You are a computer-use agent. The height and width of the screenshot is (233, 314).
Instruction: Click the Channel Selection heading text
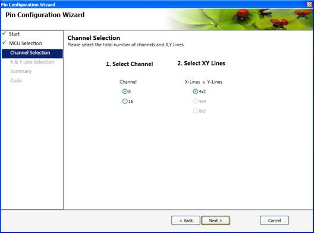(x=94, y=38)
